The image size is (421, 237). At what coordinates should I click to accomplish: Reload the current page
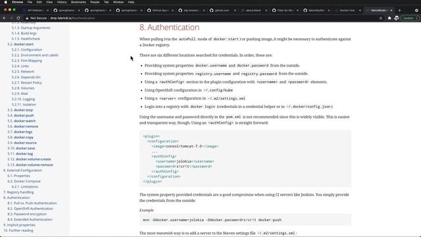click(18, 18)
